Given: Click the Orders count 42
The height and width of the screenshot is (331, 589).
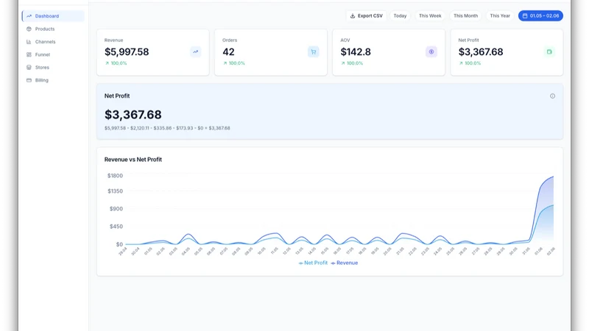Looking at the screenshot, I should pyautogui.click(x=228, y=51).
